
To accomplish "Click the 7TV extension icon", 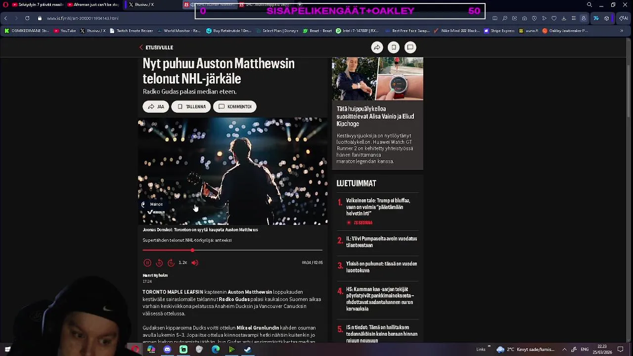I will point(596,18).
